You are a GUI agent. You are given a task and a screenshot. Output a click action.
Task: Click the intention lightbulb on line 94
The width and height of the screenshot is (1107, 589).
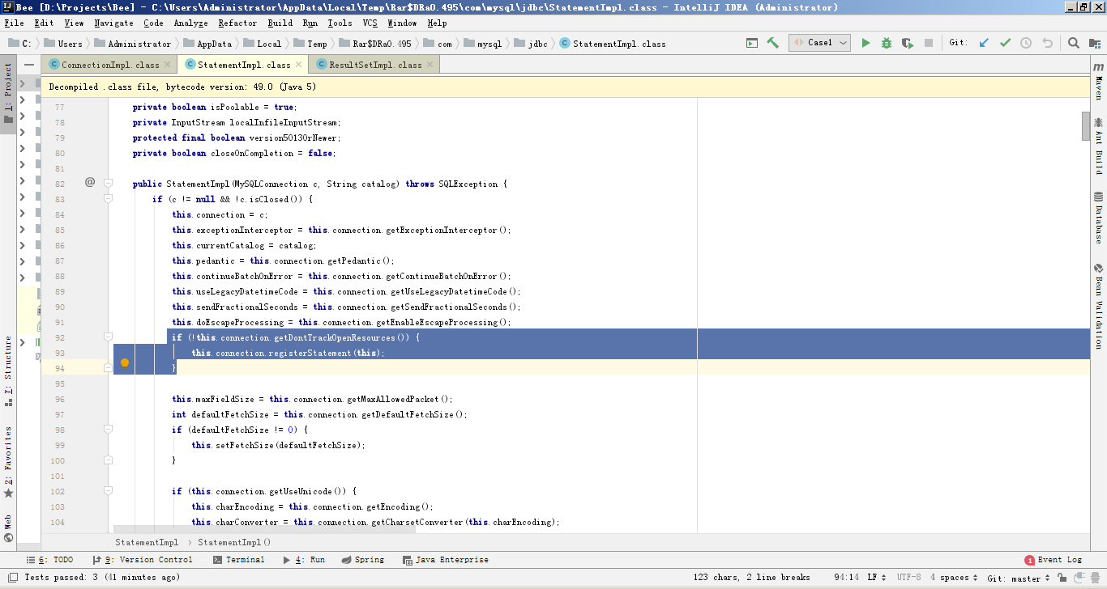[x=125, y=364]
